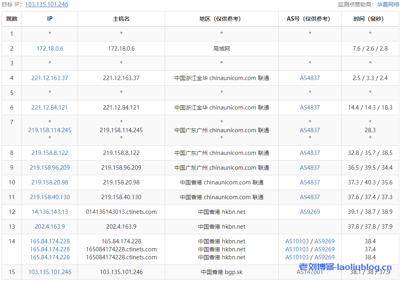The height and width of the screenshot is (282, 402).
Task: Open the blue 219.158.8.122 IP link
Action: pyautogui.click(x=50, y=153)
